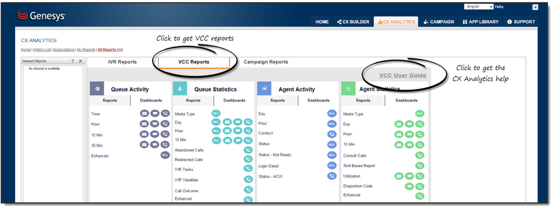Image resolution: width=553 pixels, height=206 pixels.
Task: Open Skill Based Report voice report
Action: (419, 166)
